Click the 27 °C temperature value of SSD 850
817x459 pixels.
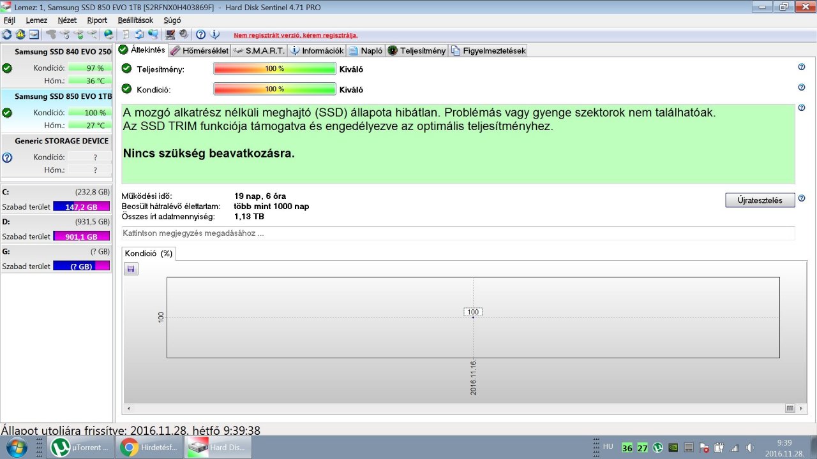pos(89,125)
